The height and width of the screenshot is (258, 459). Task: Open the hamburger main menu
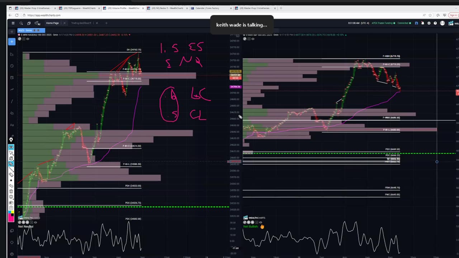(13, 23)
